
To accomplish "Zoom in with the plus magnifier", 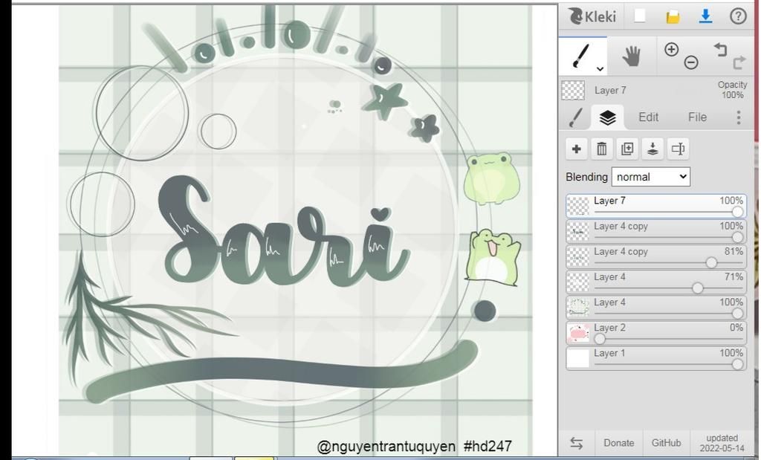I will click(671, 49).
